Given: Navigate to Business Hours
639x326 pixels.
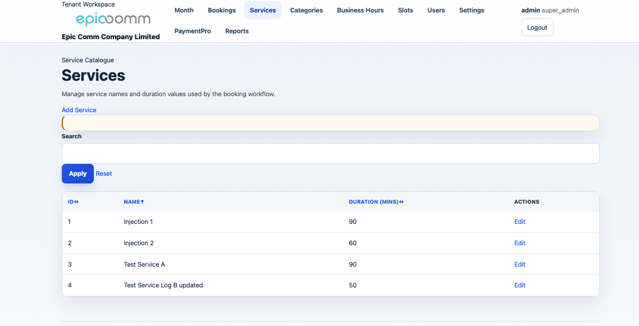Looking at the screenshot, I should [x=360, y=10].
